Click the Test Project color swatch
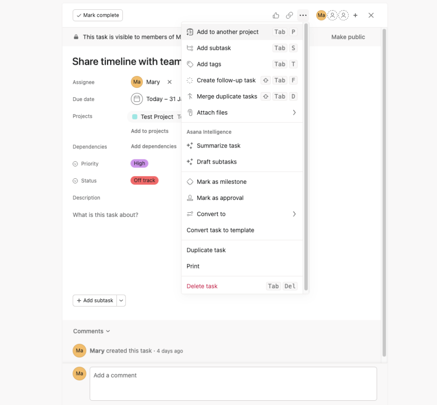437x405 pixels. coord(135,116)
